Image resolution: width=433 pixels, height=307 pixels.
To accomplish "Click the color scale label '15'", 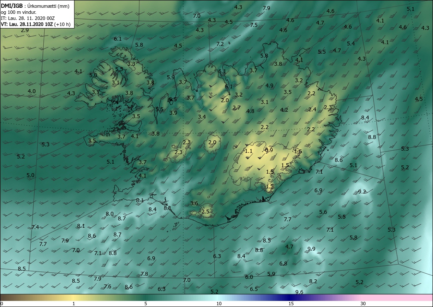I will [291, 304].
